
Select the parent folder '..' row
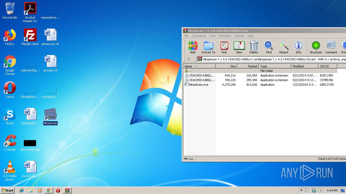260,71
